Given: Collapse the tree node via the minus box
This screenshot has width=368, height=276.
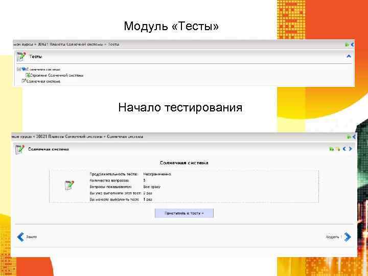Looking at the screenshot, I should point(19,69).
